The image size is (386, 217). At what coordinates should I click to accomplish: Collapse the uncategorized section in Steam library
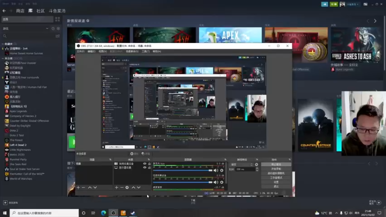click(3, 58)
